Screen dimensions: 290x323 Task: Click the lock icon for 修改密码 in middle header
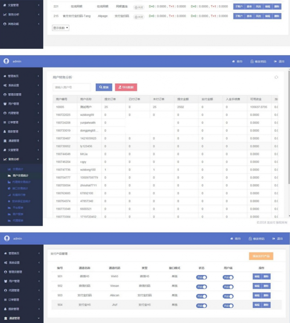tap(252, 62)
